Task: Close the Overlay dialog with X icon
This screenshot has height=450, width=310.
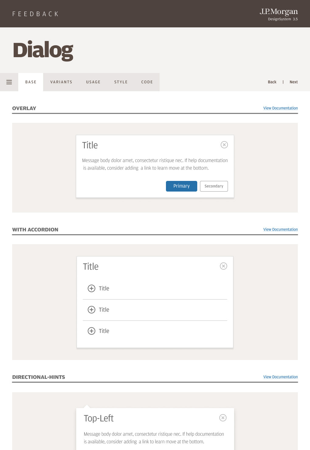Action: click(224, 145)
